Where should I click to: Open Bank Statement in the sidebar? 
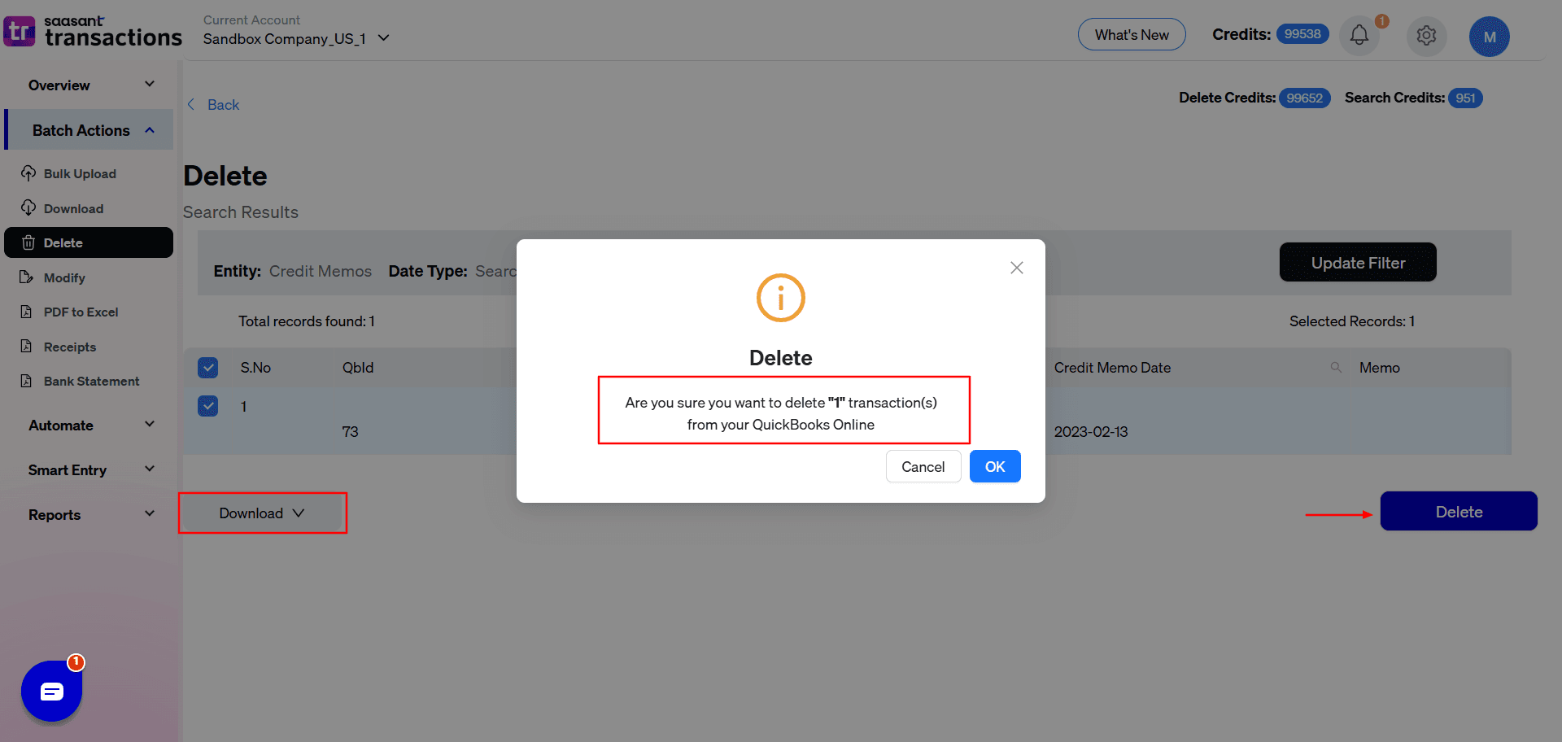click(x=91, y=381)
